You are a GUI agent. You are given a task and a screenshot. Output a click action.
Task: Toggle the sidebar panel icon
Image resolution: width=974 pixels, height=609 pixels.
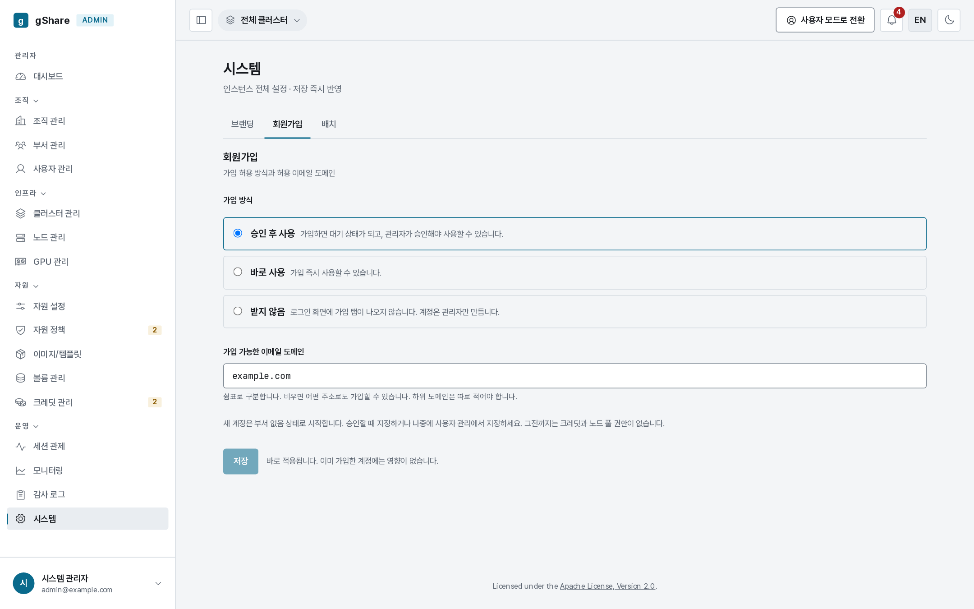201,20
